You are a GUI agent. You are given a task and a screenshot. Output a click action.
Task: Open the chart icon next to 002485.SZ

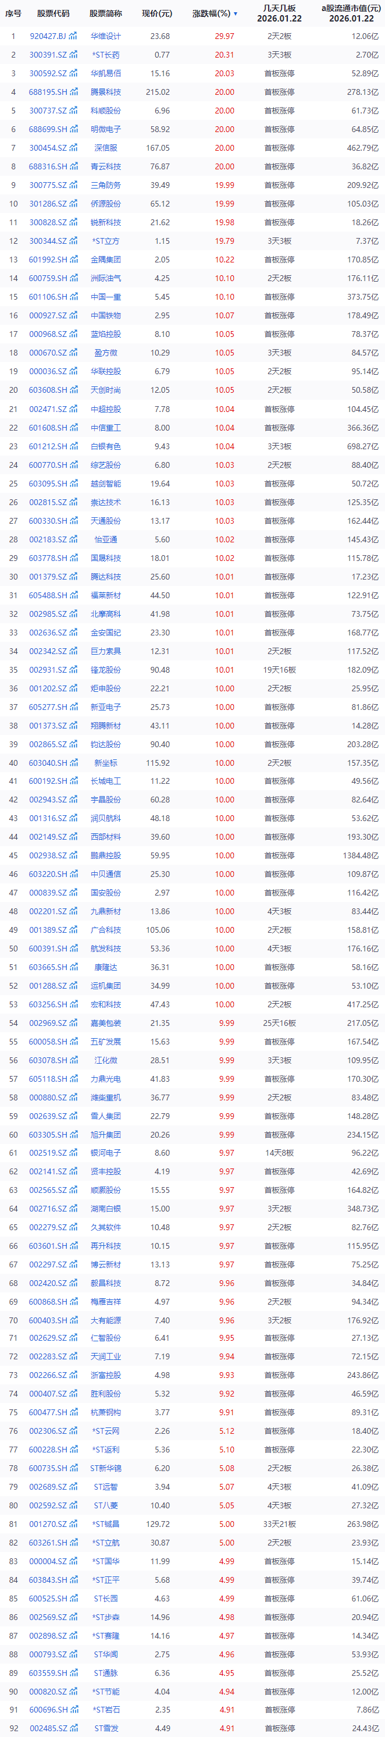pyautogui.click(x=73, y=1728)
